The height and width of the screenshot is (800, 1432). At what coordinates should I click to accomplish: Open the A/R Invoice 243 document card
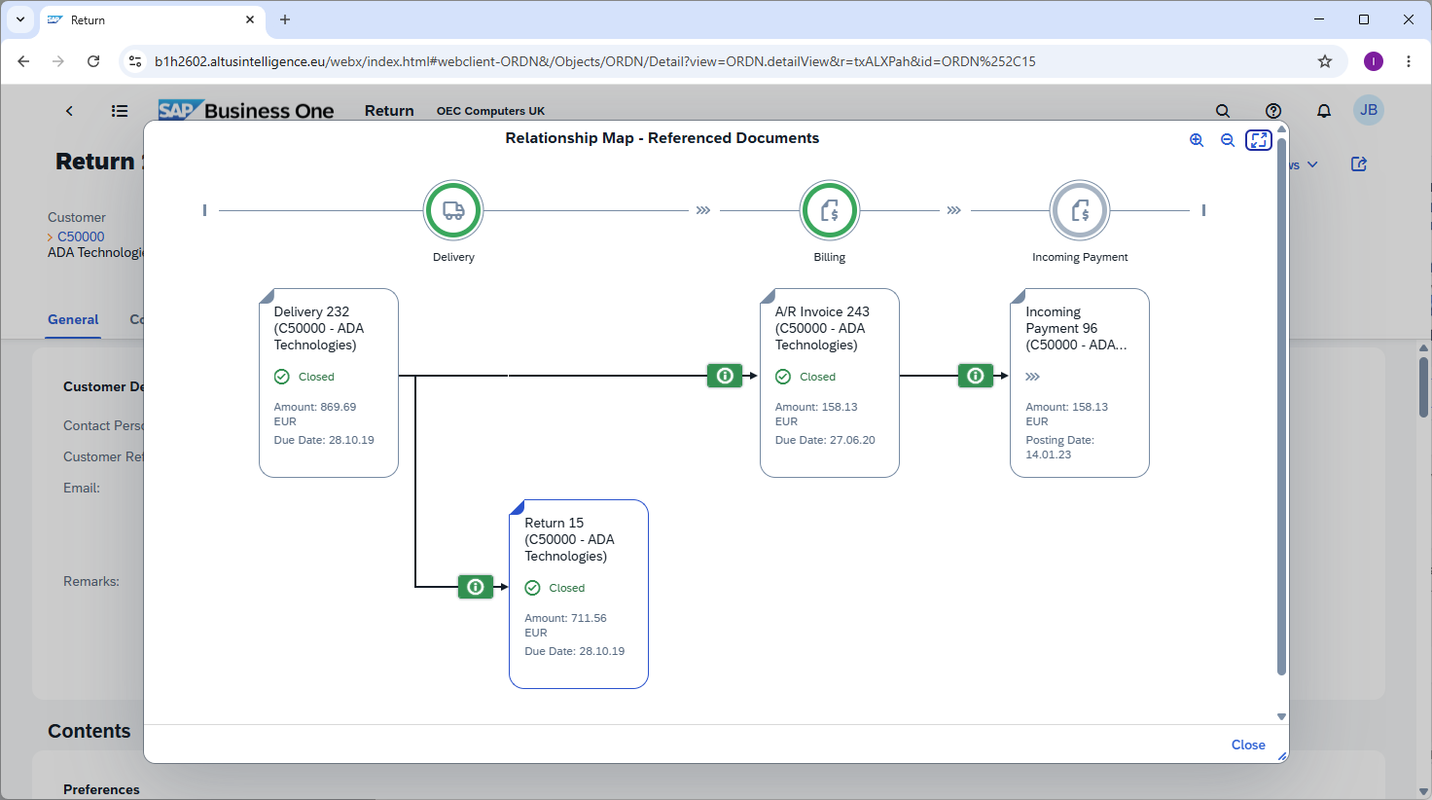point(830,382)
